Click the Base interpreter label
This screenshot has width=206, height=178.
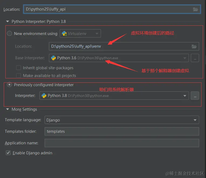pos(30,58)
